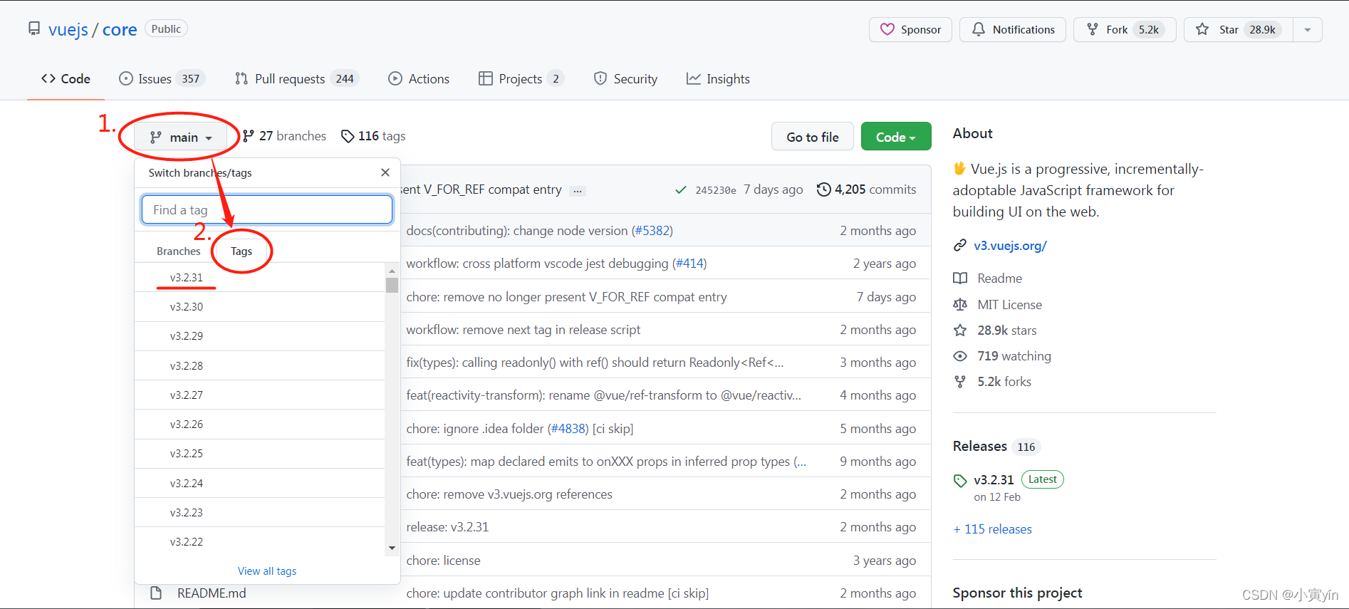Open the Projects tab

point(521,79)
